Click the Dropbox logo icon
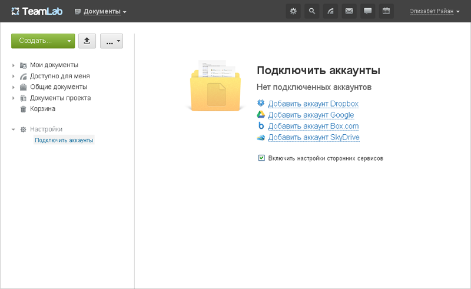471x289 pixels. [x=261, y=103]
